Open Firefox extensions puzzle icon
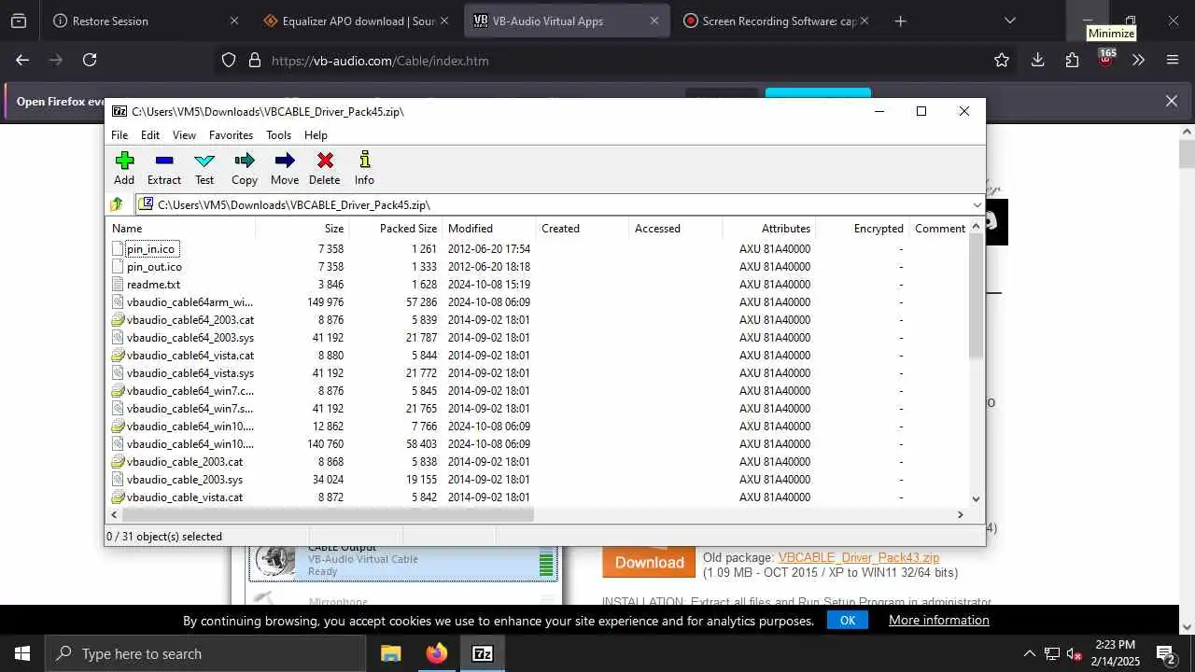The width and height of the screenshot is (1195, 672). 1072,60
